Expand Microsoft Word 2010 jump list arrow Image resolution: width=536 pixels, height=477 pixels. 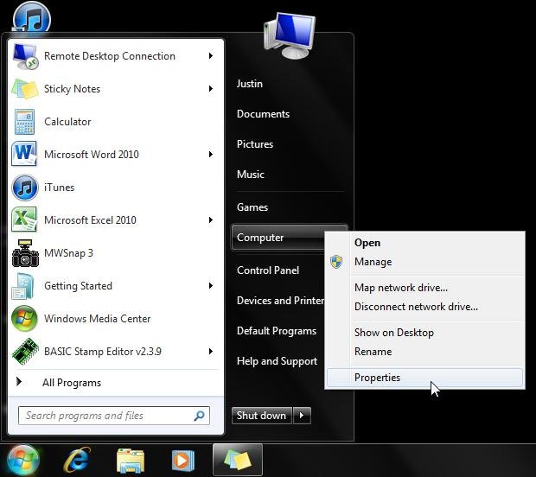(211, 155)
